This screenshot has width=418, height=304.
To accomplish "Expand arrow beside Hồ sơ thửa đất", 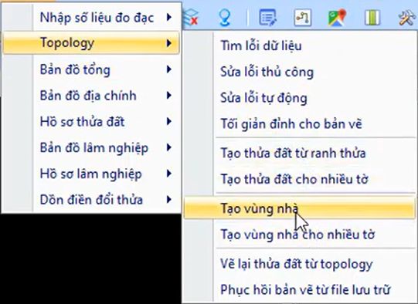I will click(x=169, y=121).
